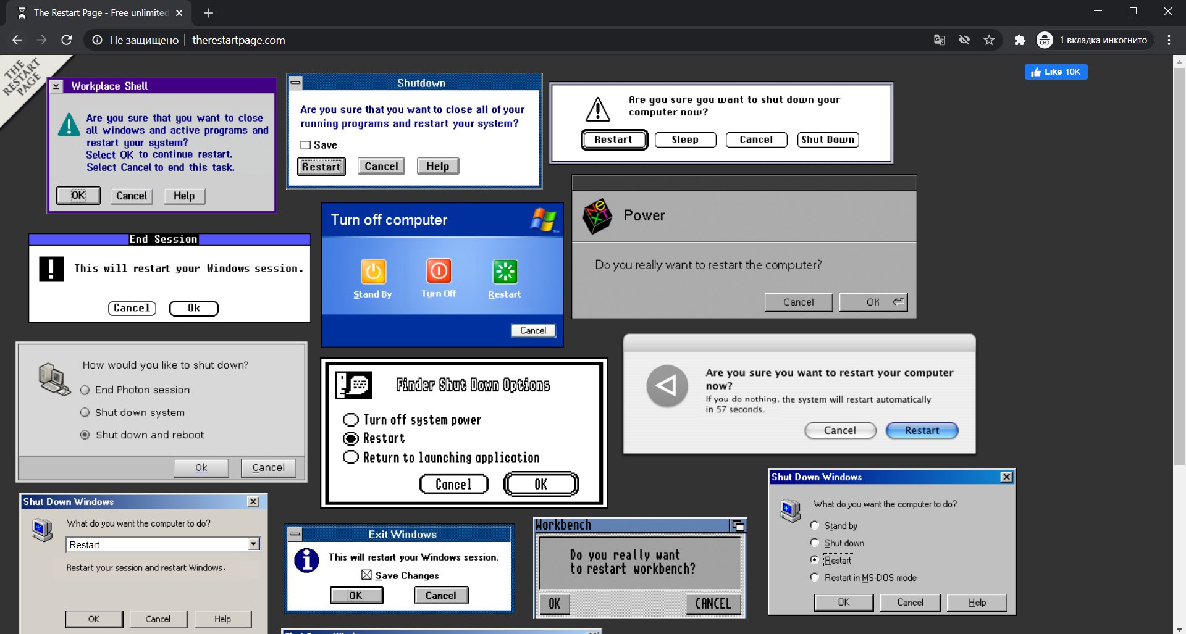Click the Facebook Like 10K button

(x=1056, y=72)
